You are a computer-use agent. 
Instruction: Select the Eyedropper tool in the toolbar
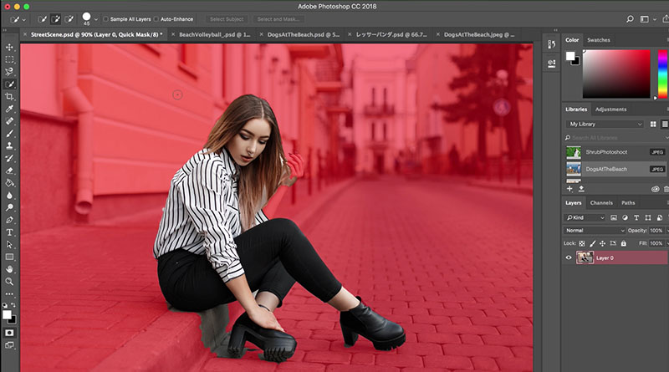pyautogui.click(x=10, y=109)
